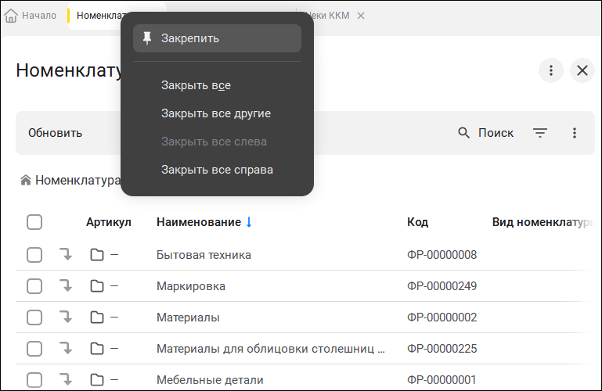The image size is (602, 391).
Task: Open the filter settings icon
Action: click(540, 133)
